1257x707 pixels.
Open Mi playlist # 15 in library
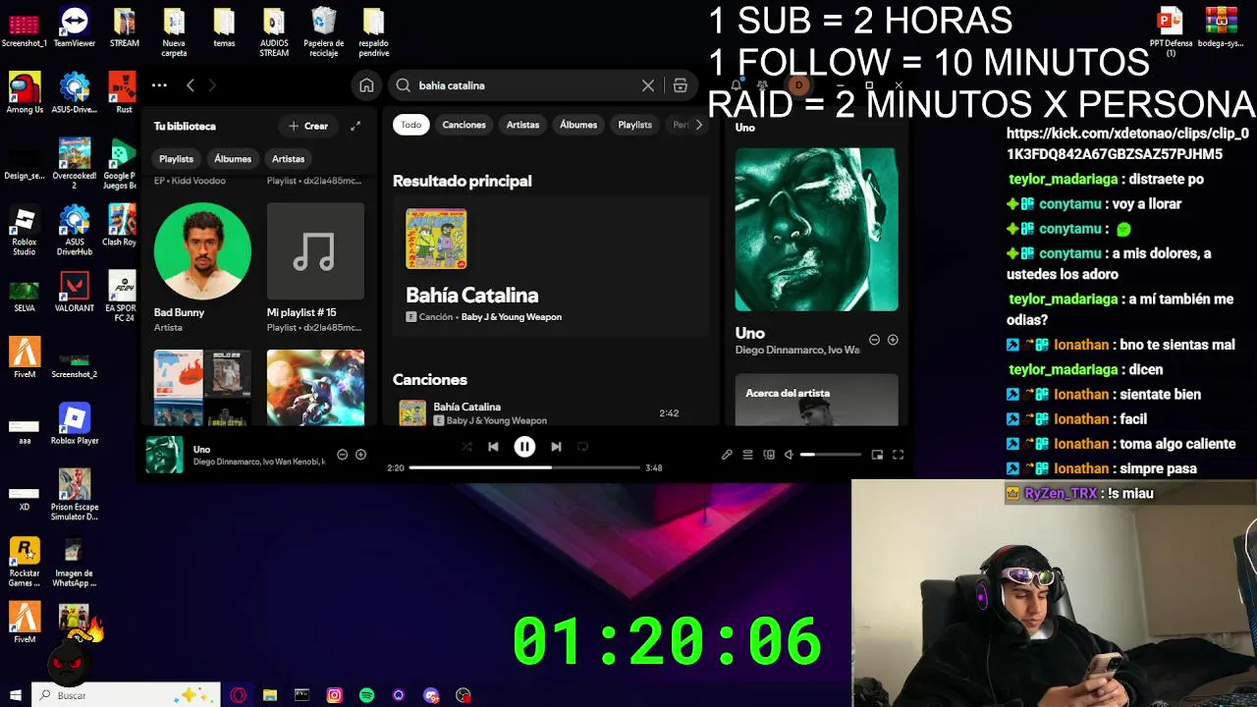point(315,268)
